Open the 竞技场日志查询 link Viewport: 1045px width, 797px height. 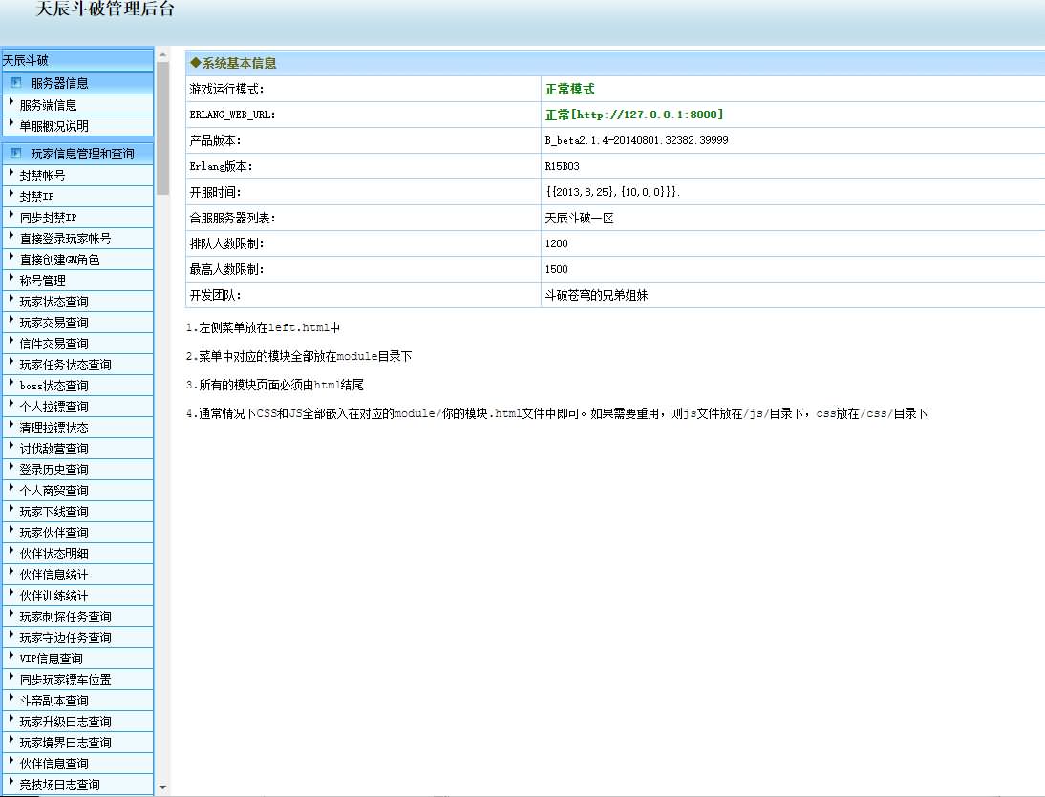coord(59,785)
